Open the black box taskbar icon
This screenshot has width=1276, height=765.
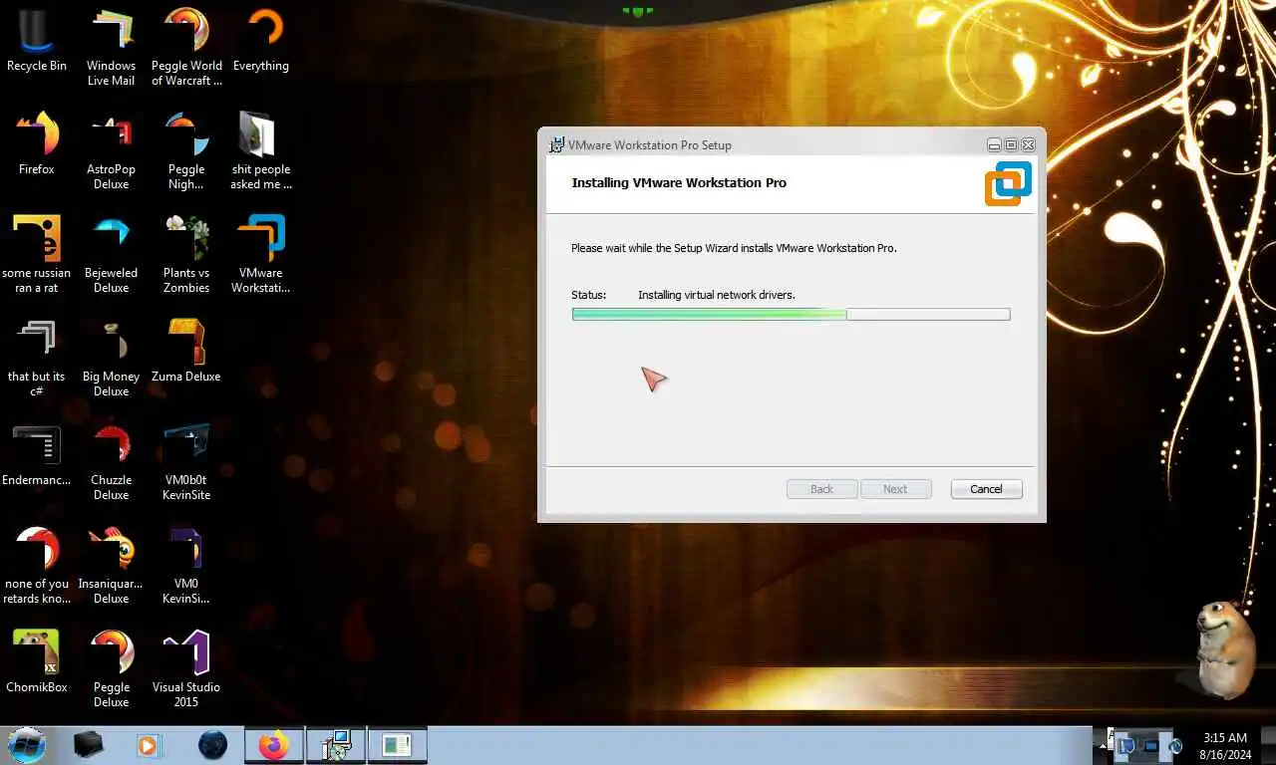(89, 744)
